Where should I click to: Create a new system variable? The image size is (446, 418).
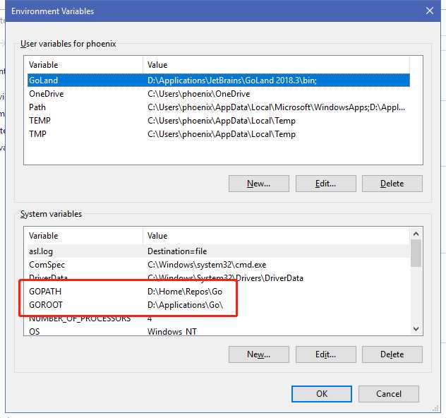point(259,354)
